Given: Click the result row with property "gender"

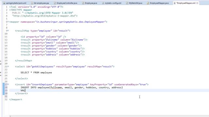Looking at the screenshot, I should (51, 45).
